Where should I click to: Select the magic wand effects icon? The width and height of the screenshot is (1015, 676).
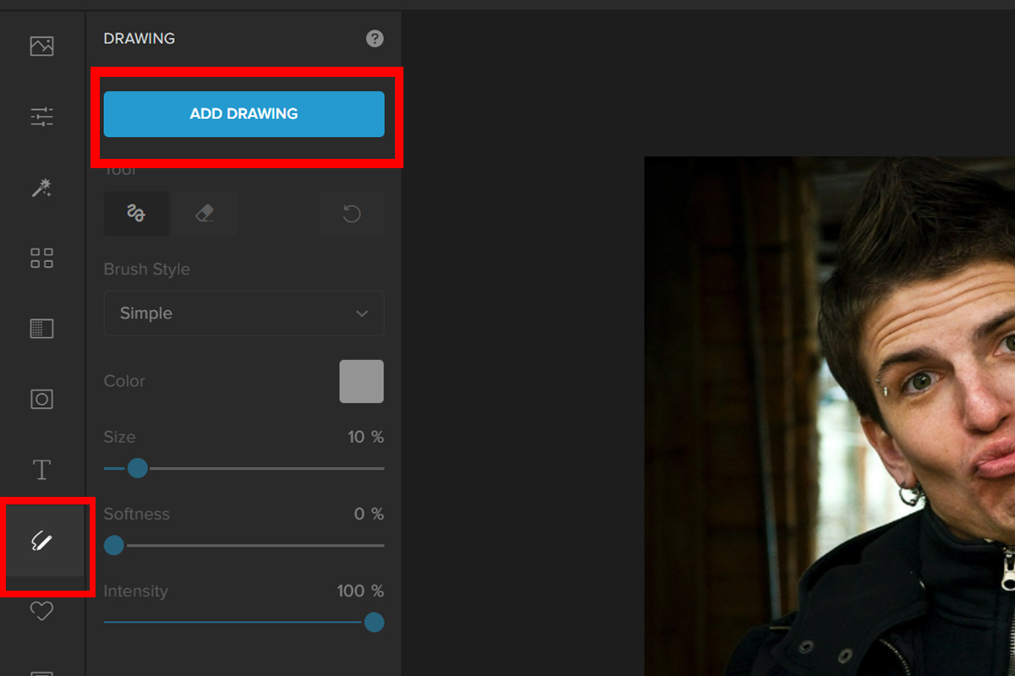coord(41,188)
